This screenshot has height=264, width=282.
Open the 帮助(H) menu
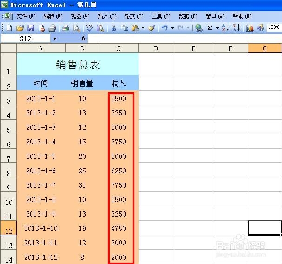coord(242,16)
